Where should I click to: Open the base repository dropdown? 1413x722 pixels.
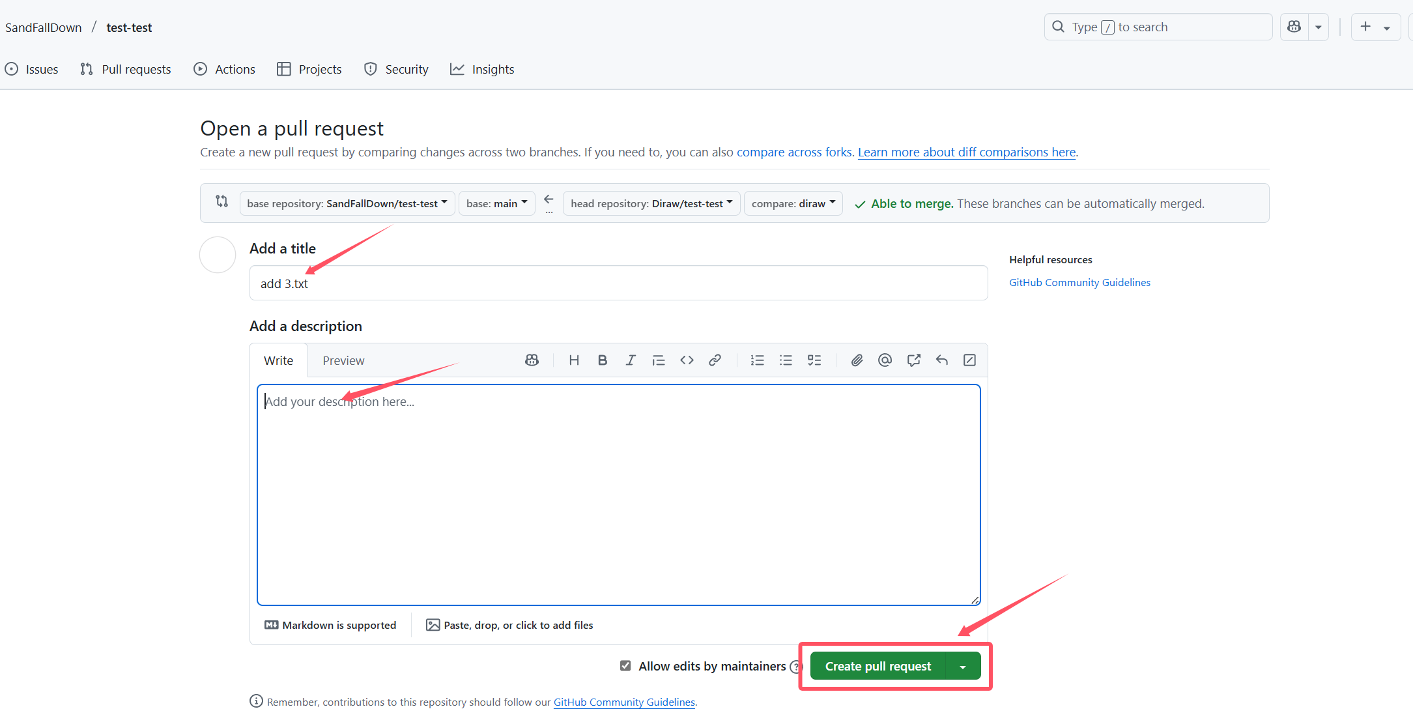[x=347, y=203]
